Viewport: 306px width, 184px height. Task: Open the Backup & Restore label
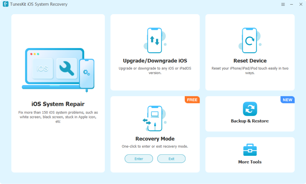point(250,121)
